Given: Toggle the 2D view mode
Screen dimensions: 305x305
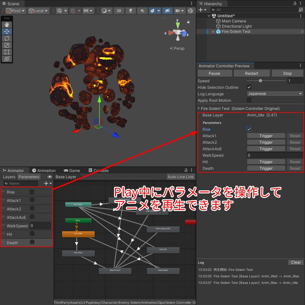Looking at the screenshot, I should click(119, 11).
